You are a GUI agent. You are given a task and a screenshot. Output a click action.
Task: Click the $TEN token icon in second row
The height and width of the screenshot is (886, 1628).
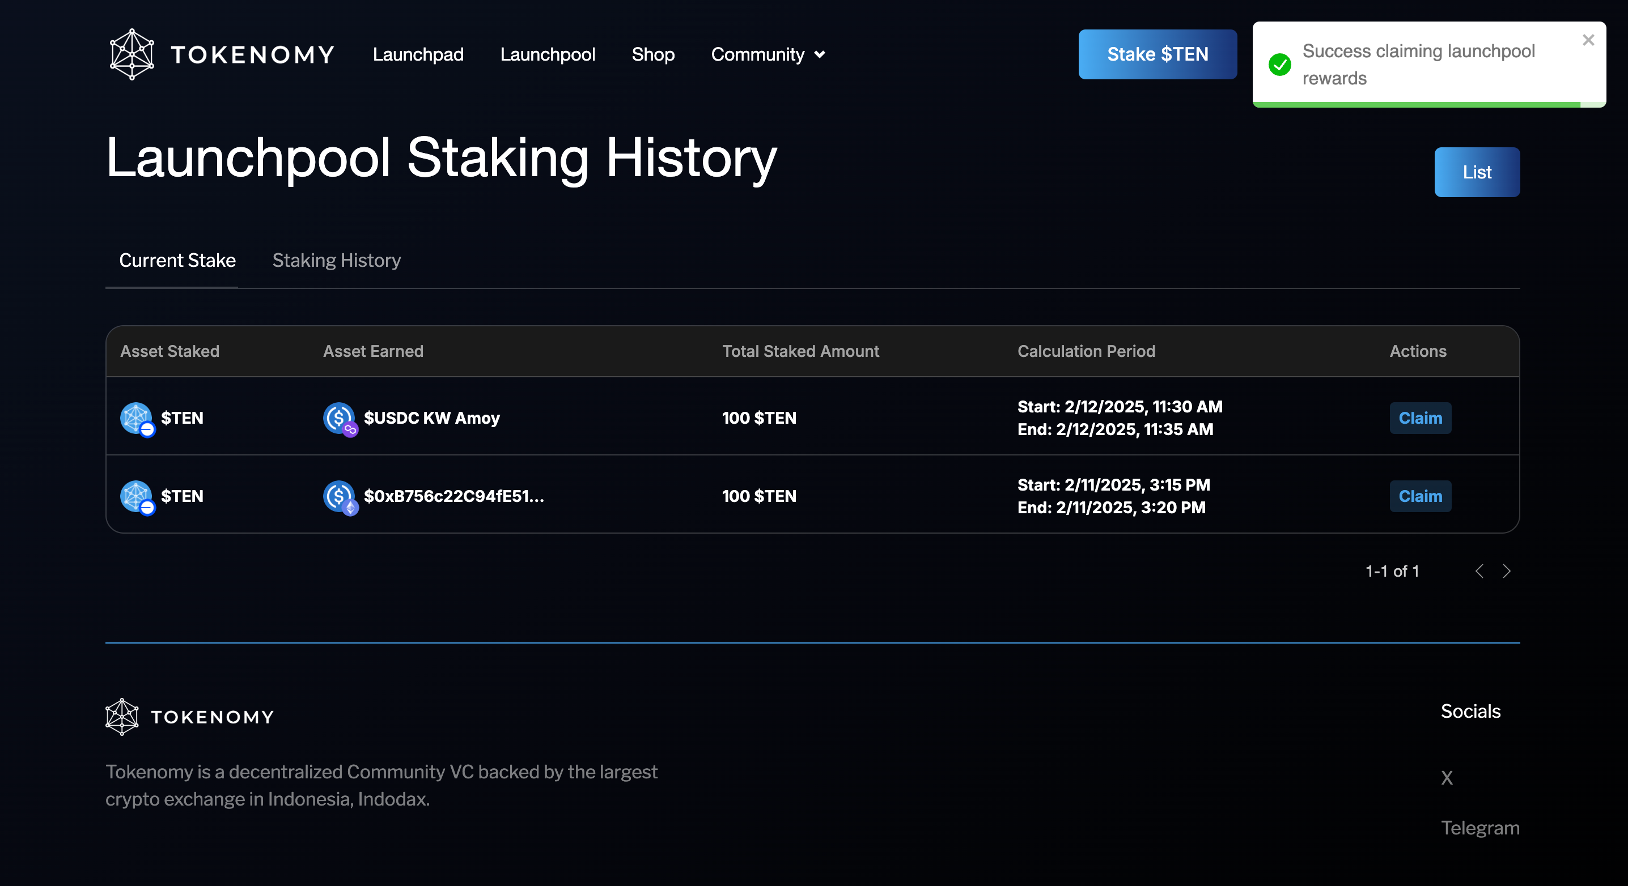[x=137, y=496]
